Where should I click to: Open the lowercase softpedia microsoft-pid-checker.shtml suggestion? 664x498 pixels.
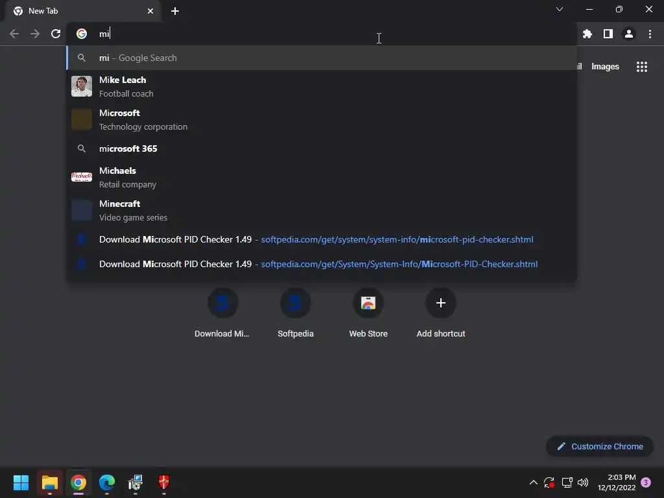[322, 240]
